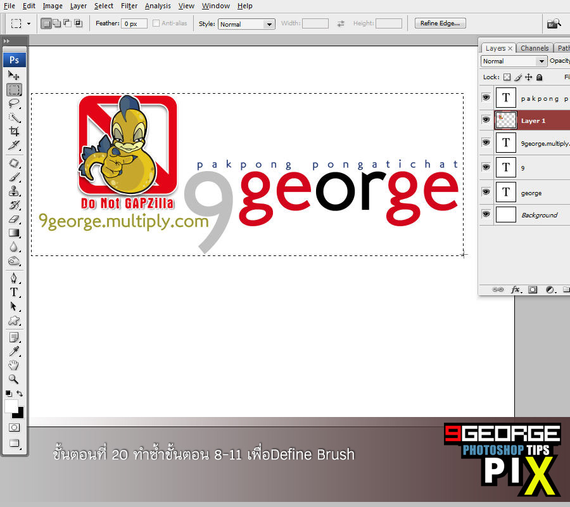
Task: Select the Spot Healing Brush tool
Action: tap(14, 164)
